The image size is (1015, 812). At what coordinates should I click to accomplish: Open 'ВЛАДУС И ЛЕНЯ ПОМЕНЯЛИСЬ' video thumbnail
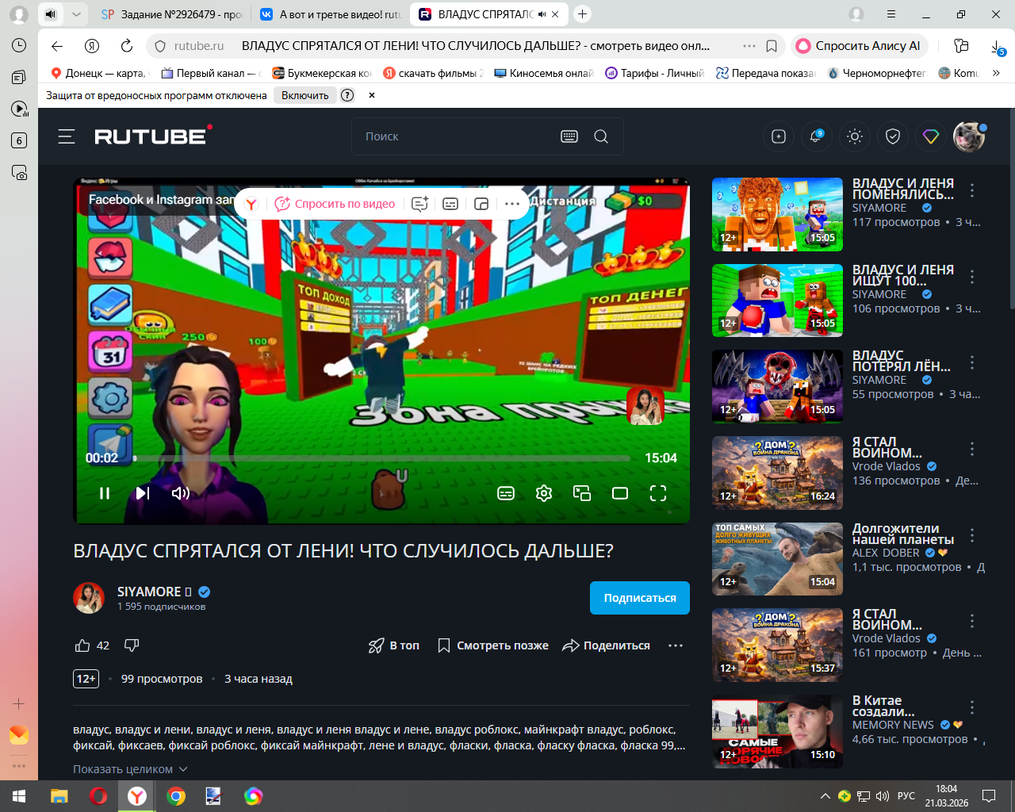pyautogui.click(x=777, y=214)
